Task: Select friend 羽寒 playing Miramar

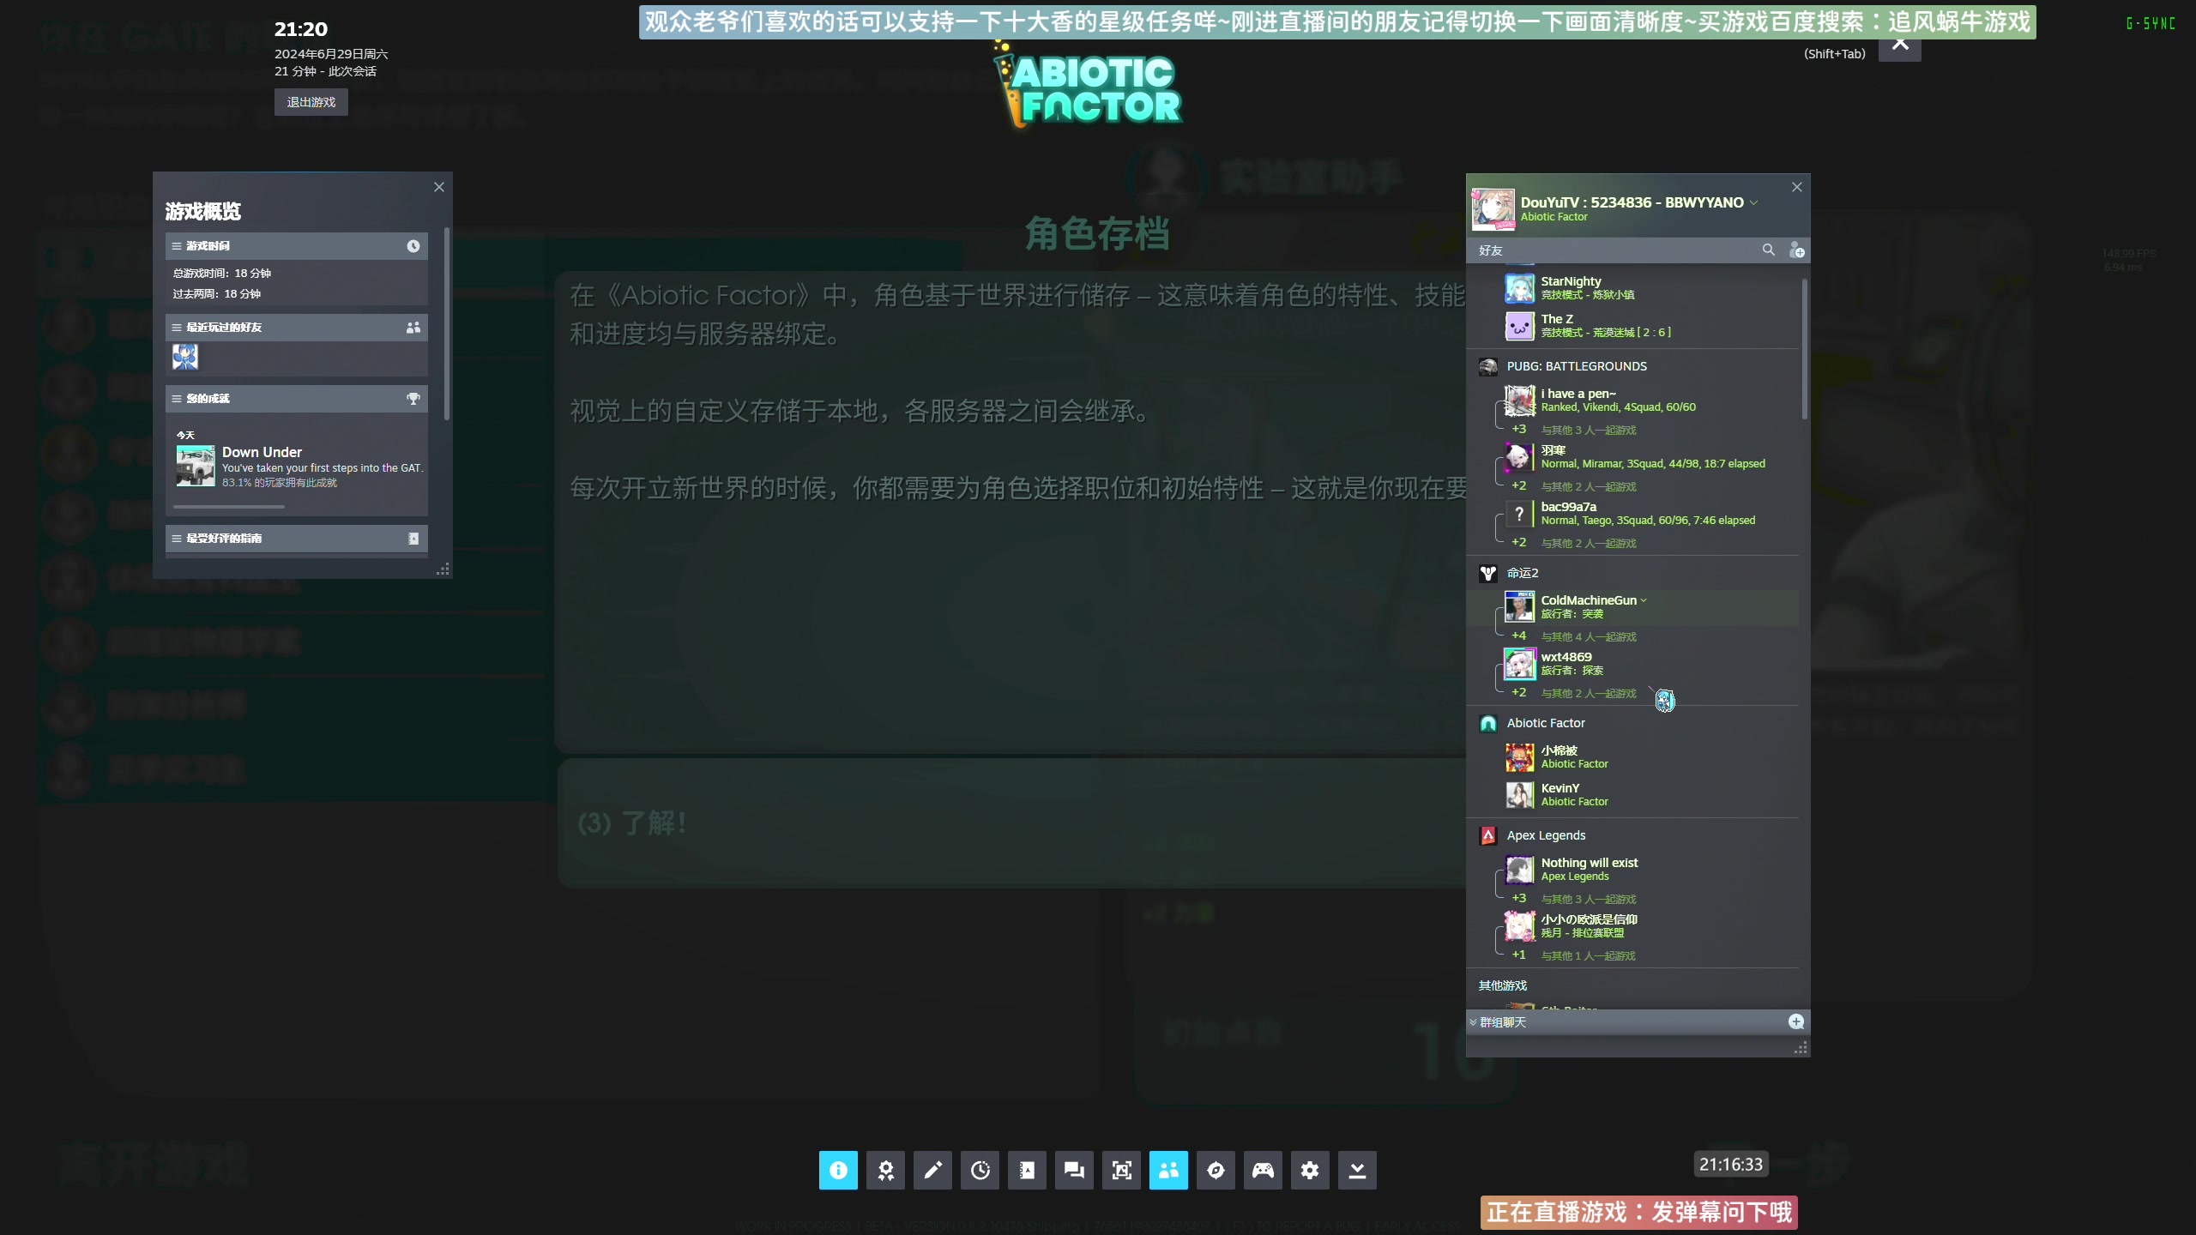Action: click(1633, 457)
